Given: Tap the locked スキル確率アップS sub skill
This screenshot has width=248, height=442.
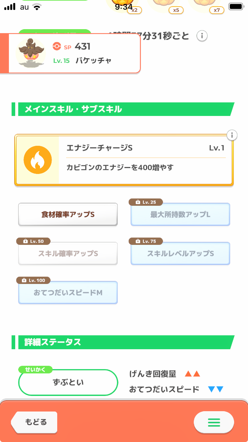Looking at the screenshot, I should 68,254.
